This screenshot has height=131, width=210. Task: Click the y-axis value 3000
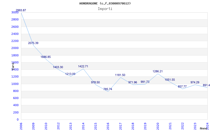(15, 12)
